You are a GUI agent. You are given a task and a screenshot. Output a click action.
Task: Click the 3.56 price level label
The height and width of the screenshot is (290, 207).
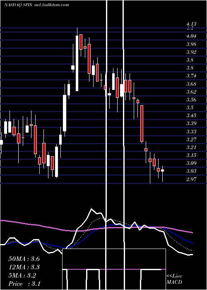coord(191,100)
